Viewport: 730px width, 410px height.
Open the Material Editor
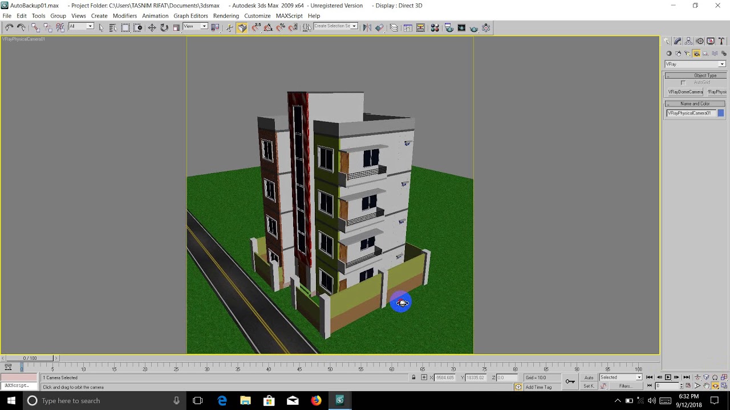pyautogui.click(x=435, y=27)
